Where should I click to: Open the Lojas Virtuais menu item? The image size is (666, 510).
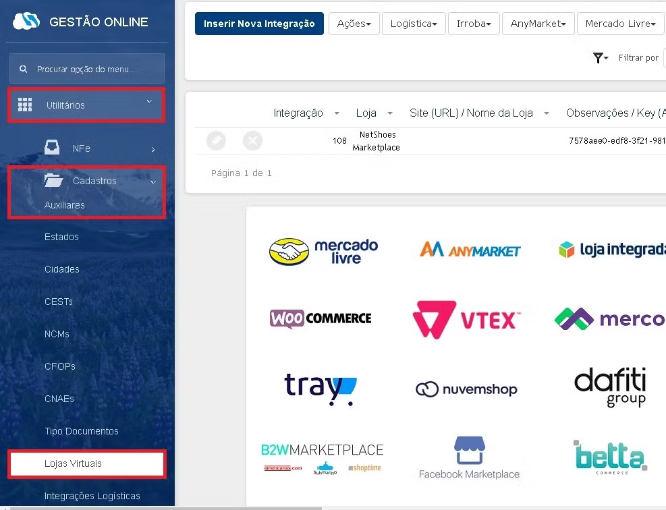(87, 463)
